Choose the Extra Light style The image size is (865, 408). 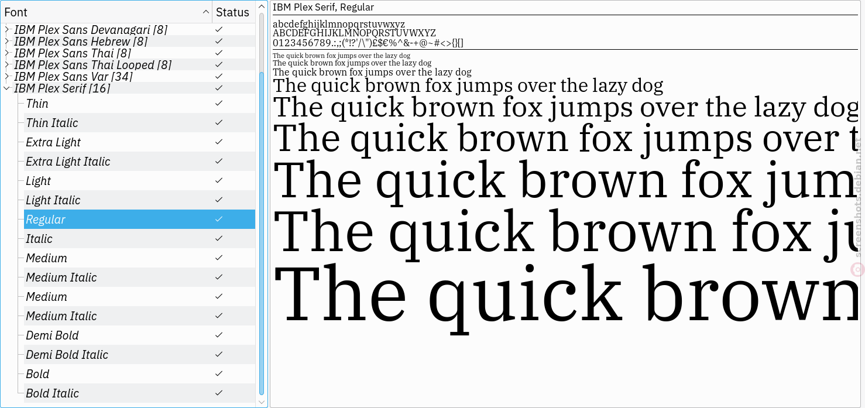click(x=139, y=142)
